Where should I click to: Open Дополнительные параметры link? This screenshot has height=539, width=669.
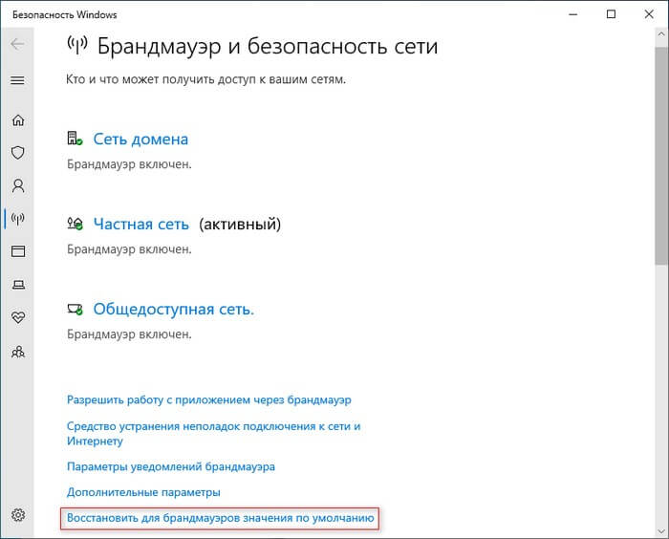pyautogui.click(x=143, y=492)
